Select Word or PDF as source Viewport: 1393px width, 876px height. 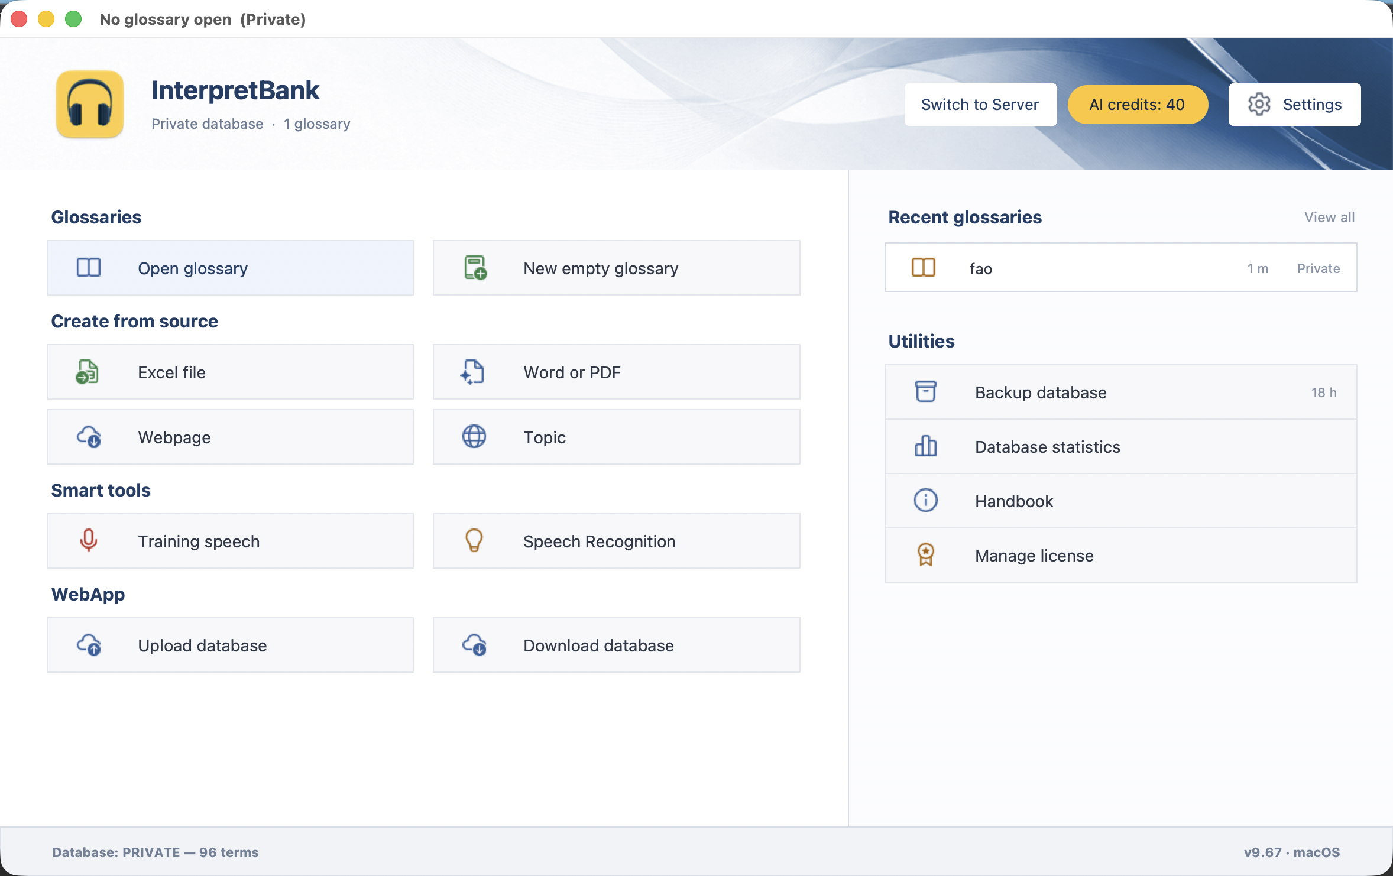[x=617, y=372]
